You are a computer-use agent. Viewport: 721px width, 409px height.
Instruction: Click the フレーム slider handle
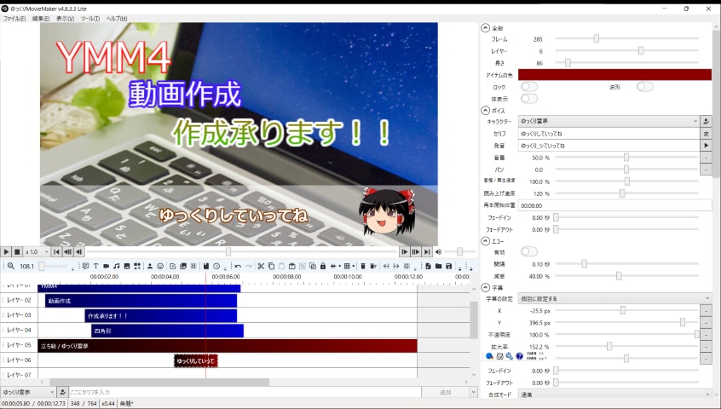tap(596, 38)
